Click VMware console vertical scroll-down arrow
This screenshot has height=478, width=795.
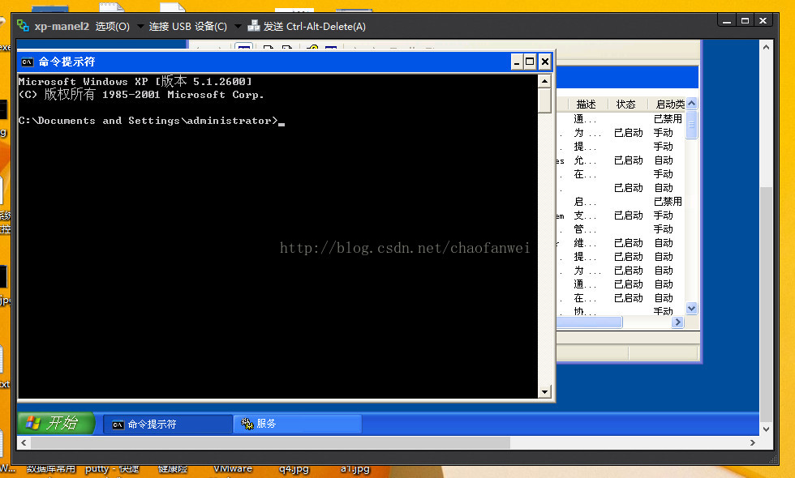(766, 429)
